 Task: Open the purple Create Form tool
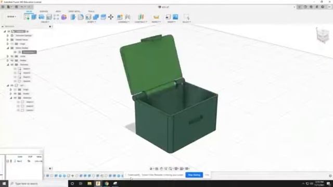(63, 17)
